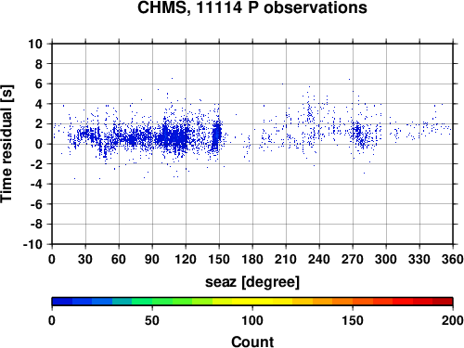This screenshot has width=464, height=348.
Task: Click the 'seaz [degree]' x-axis label
Action: tap(252, 282)
